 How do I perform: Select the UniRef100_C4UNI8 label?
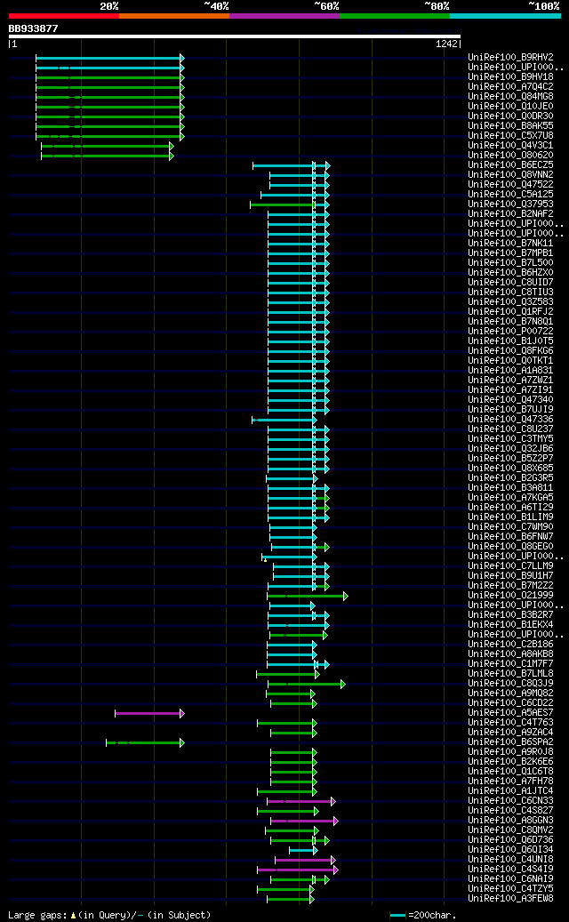(510, 860)
